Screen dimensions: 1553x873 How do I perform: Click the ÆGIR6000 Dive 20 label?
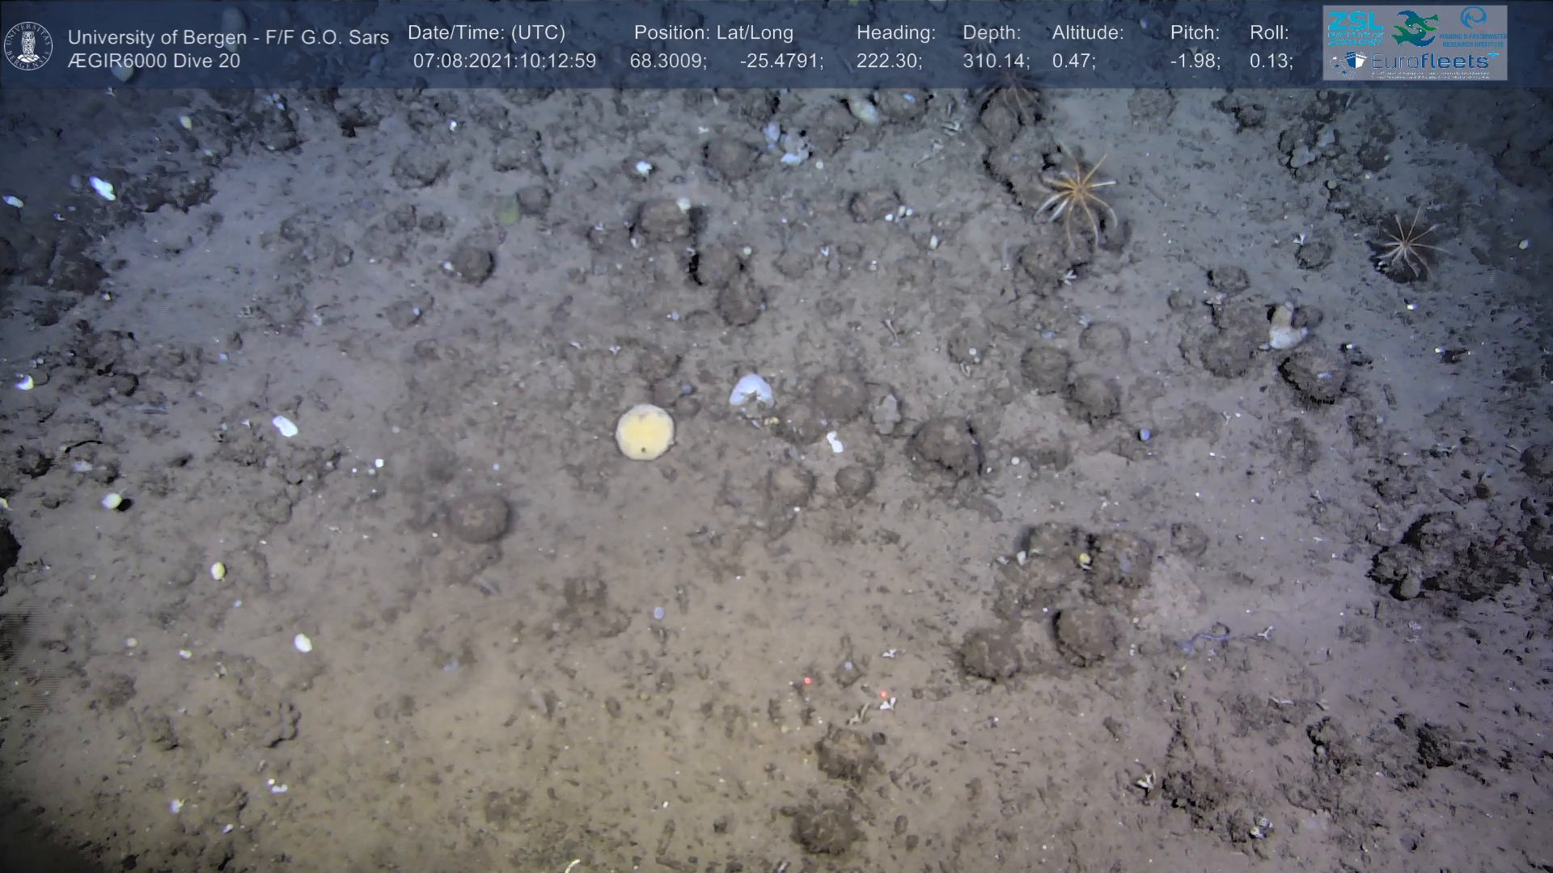coord(154,61)
